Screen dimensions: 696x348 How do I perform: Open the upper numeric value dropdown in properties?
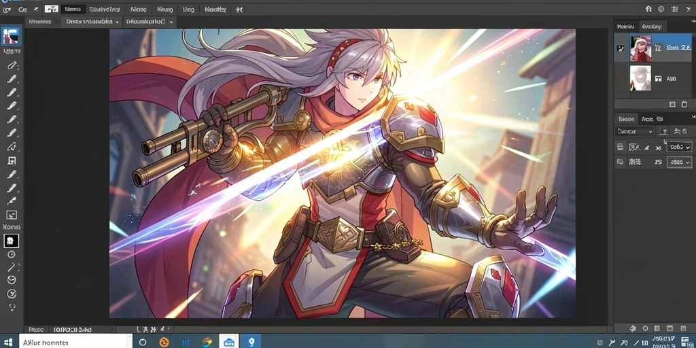679,147
